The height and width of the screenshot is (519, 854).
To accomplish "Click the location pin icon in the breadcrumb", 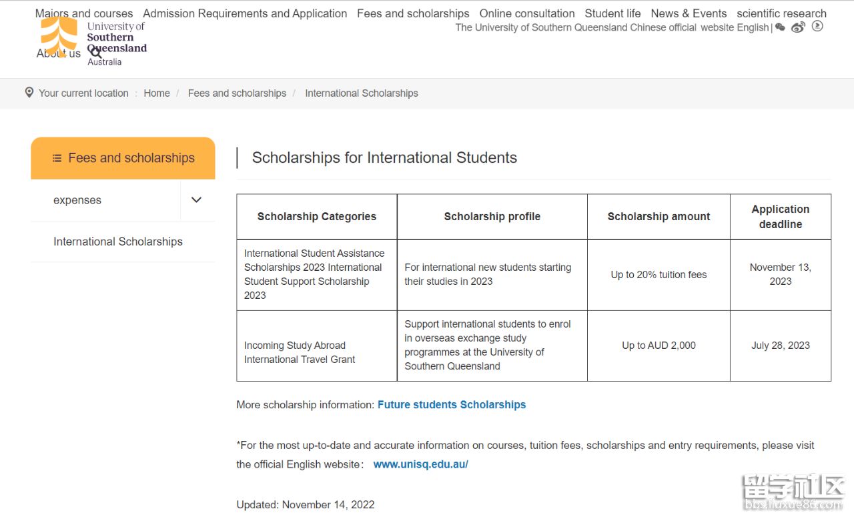I will 29,92.
